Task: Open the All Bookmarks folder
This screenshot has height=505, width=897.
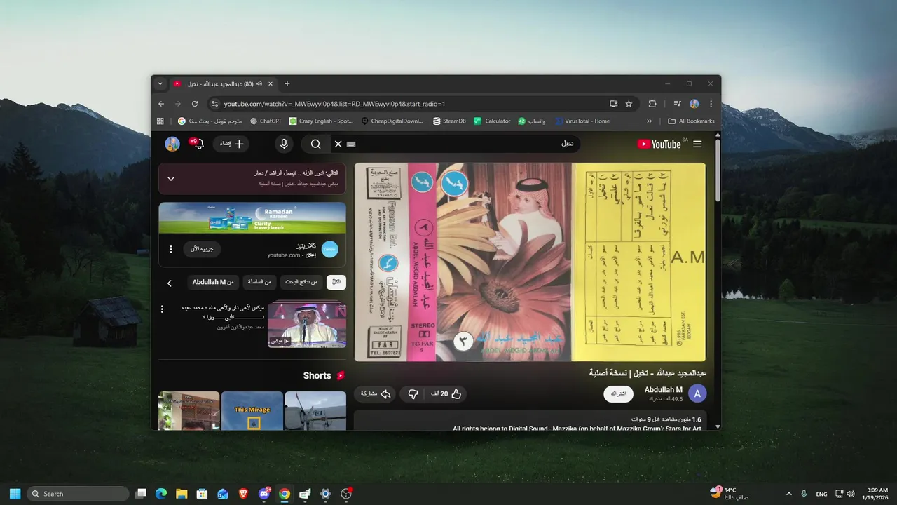Action: pyautogui.click(x=691, y=121)
